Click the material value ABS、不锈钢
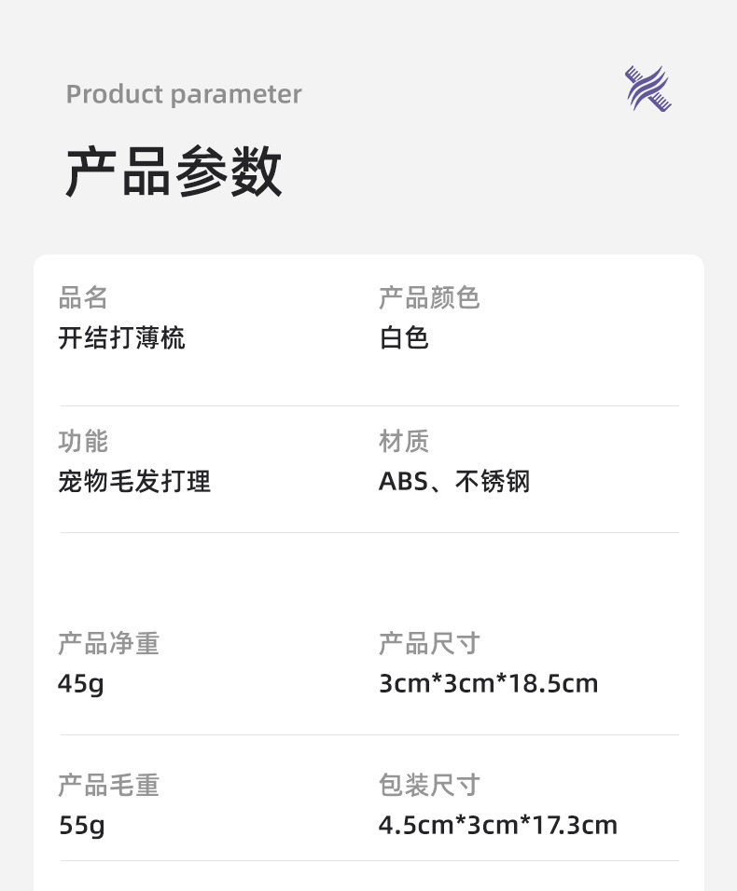Viewport: 737px width, 891px height. point(454,482)
